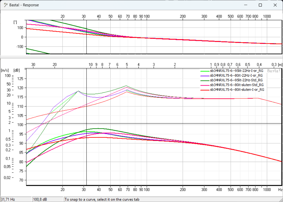Click the purple legend line swatch
The image size is (283, 202).
click(204, 75)
